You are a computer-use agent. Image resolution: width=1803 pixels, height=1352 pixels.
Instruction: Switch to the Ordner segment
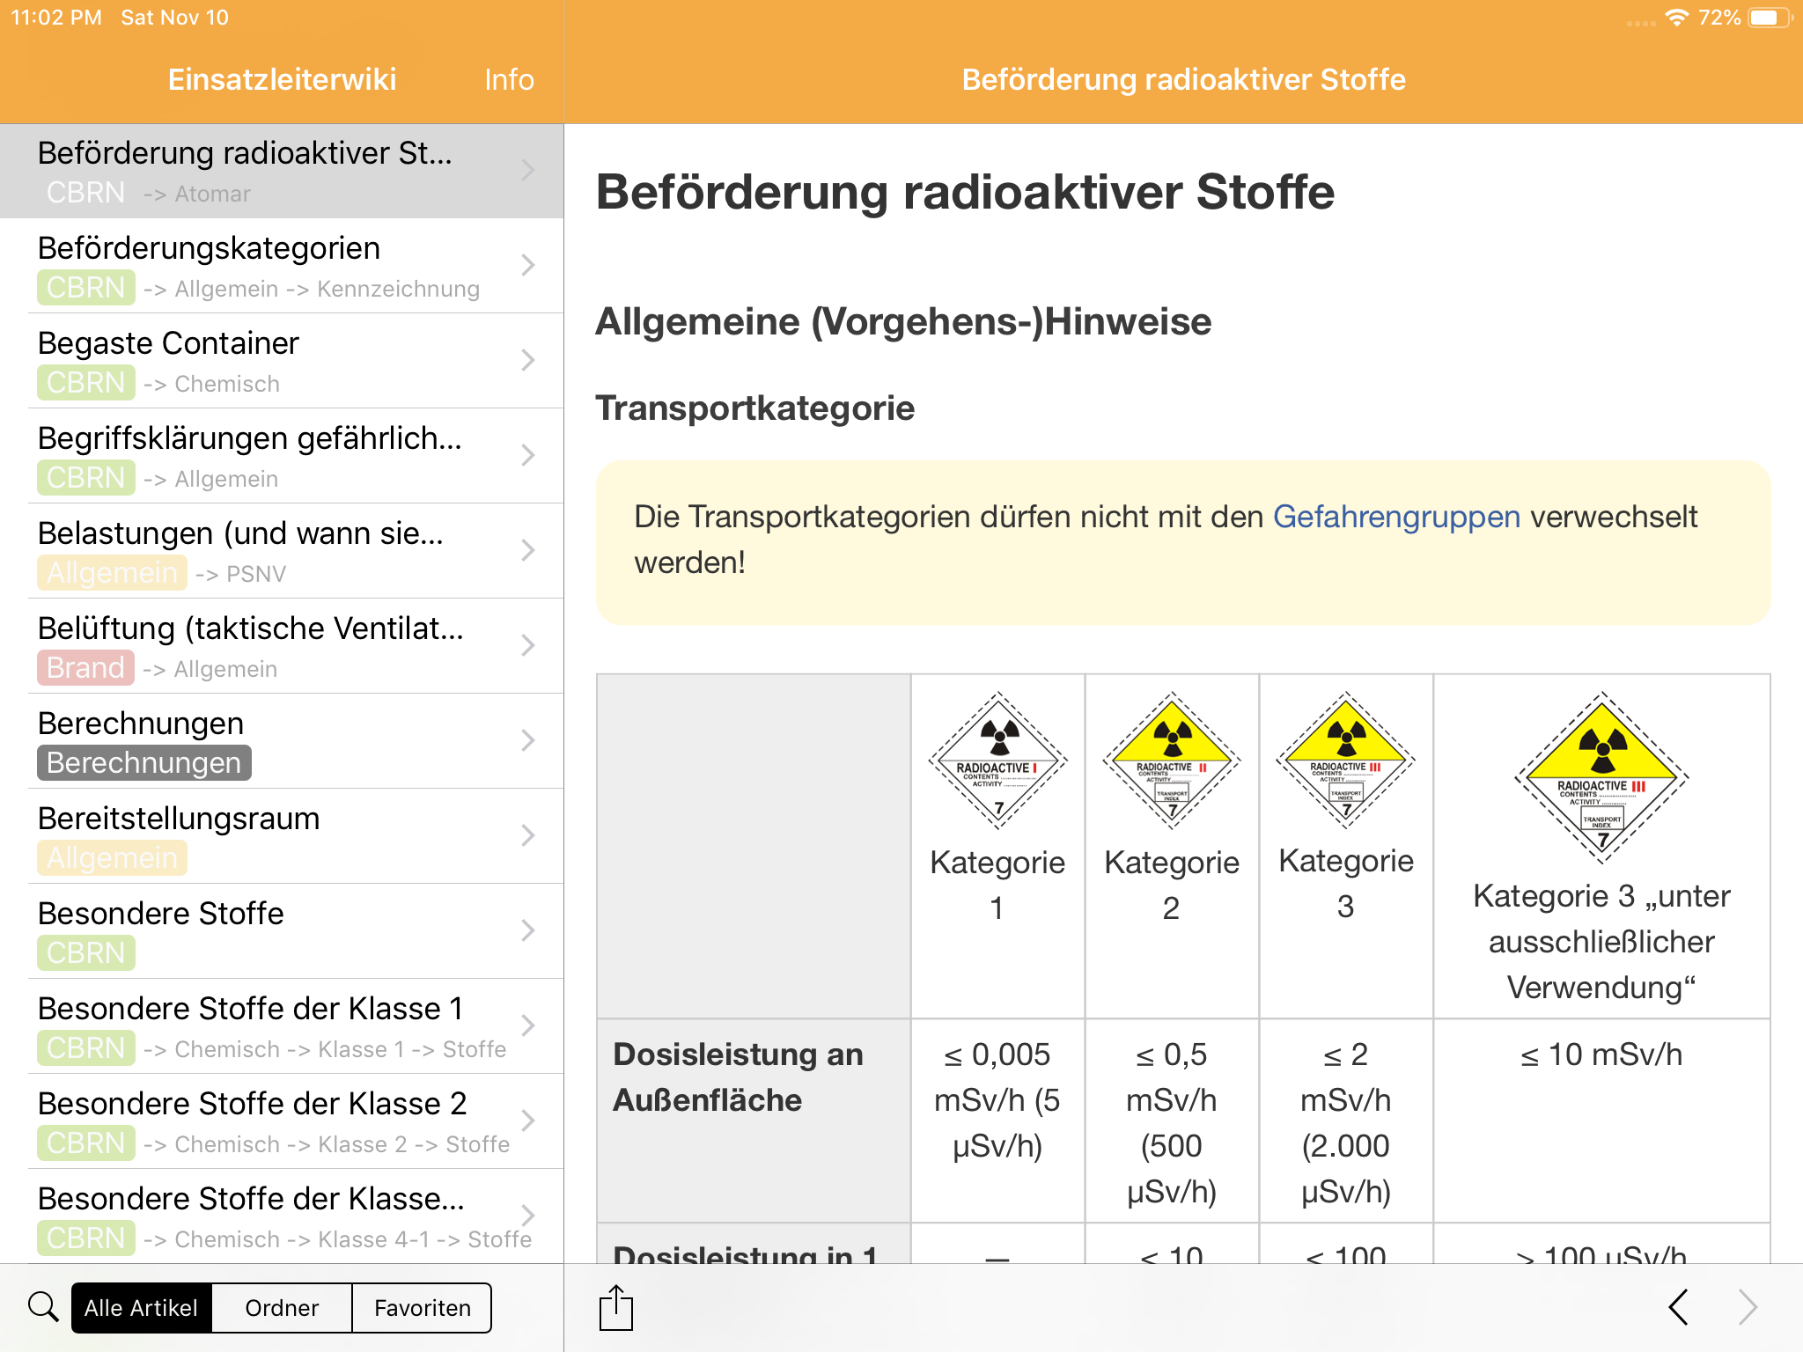point(282,1307)
